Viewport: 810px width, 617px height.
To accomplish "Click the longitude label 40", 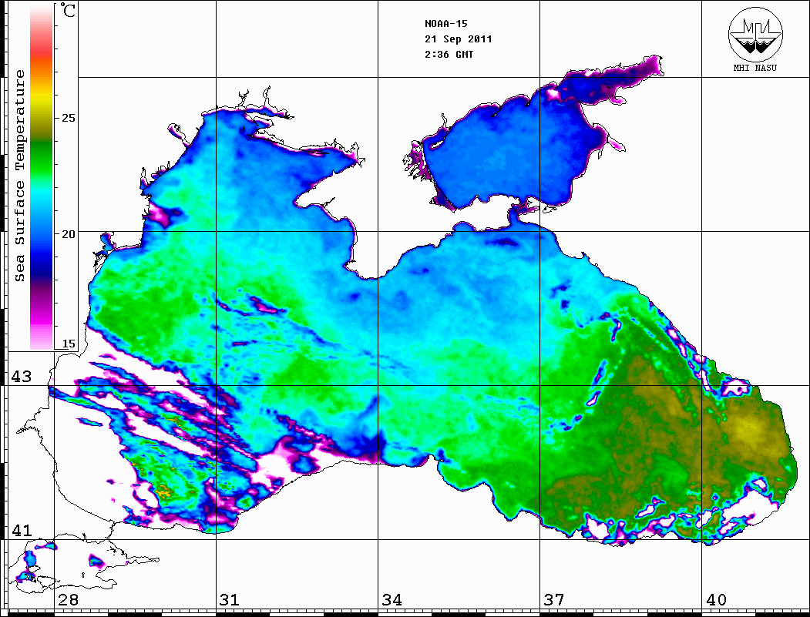I will pos(716,600).
